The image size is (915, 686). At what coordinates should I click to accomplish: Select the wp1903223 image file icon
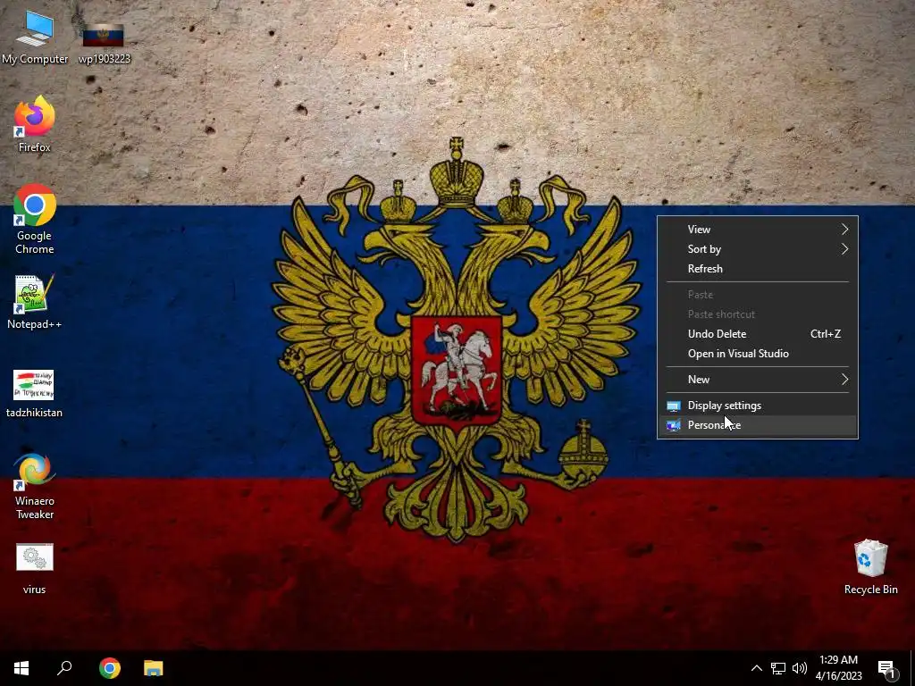104,43
